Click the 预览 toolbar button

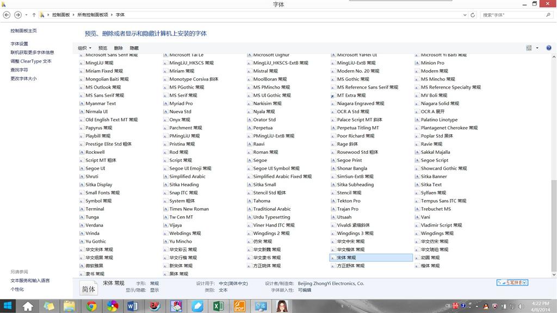[103, 48]
